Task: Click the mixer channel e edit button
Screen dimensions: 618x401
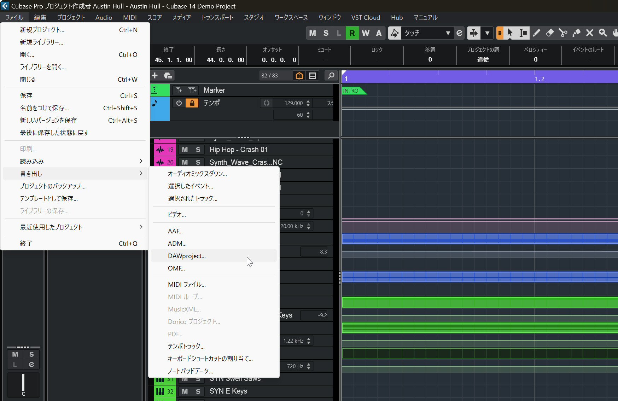Action: (x=31, y=365)
